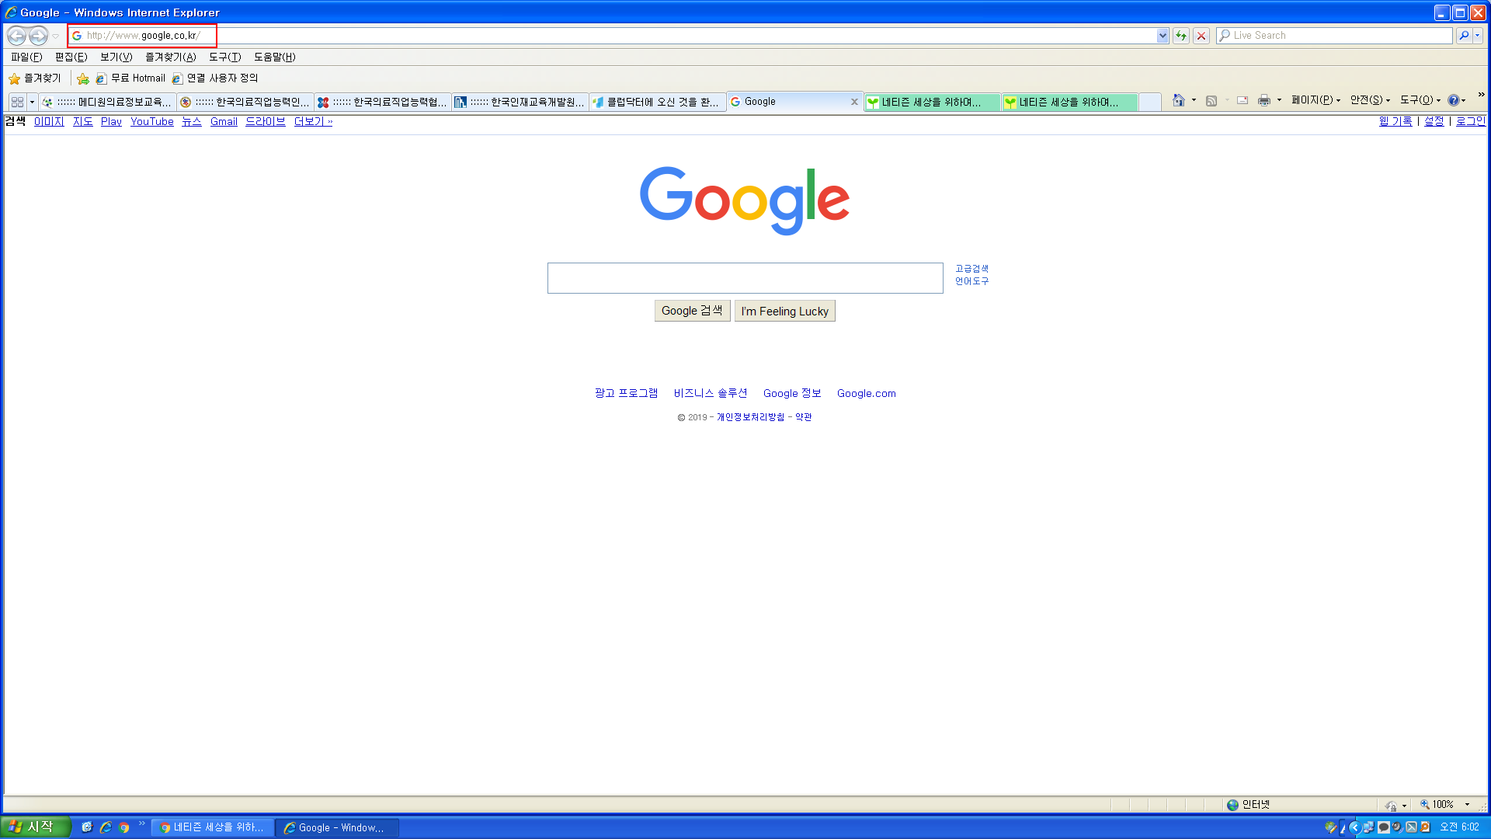Click the 무료 Hotmail favorites link
Viewport: 1491px width, 839px height.
(x=130, y=78)
